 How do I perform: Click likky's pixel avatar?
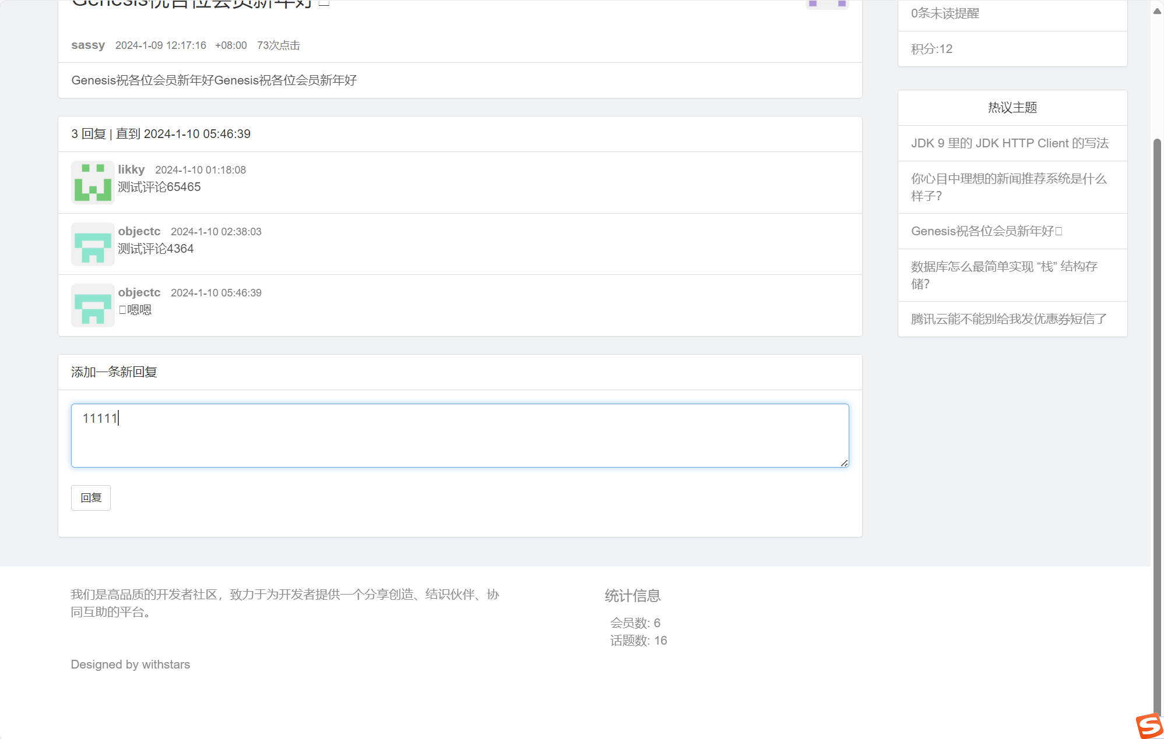[92, 182]
